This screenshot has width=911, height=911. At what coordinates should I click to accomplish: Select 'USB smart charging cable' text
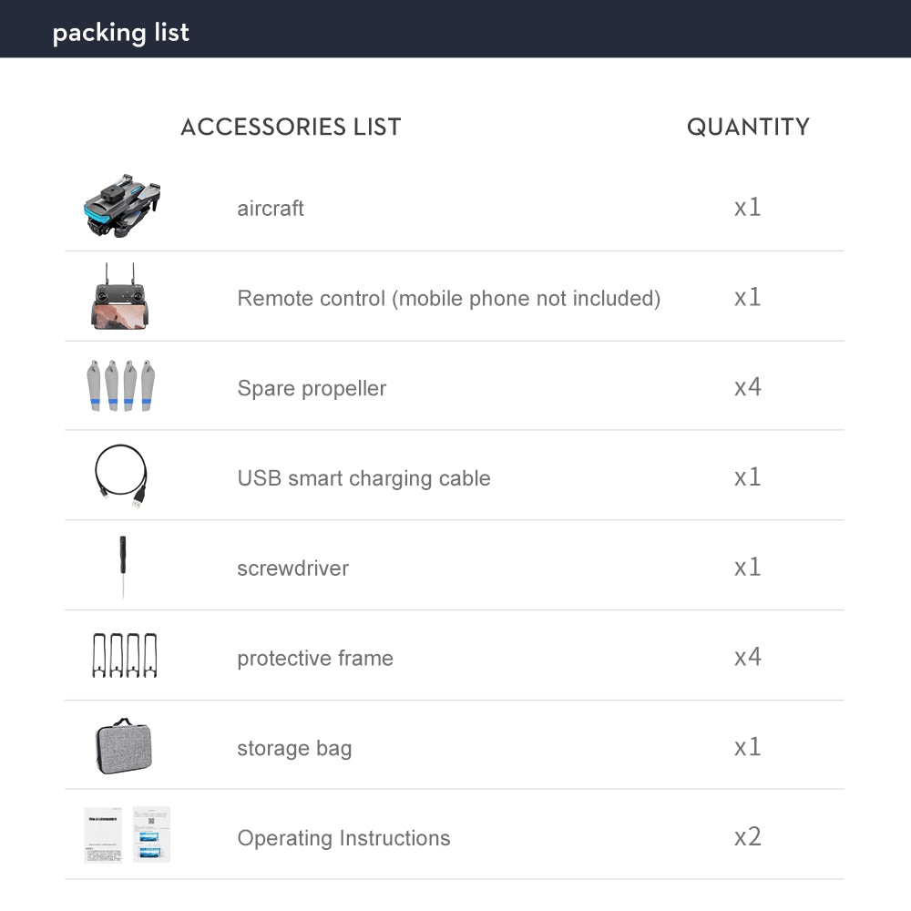coord(363,478)
